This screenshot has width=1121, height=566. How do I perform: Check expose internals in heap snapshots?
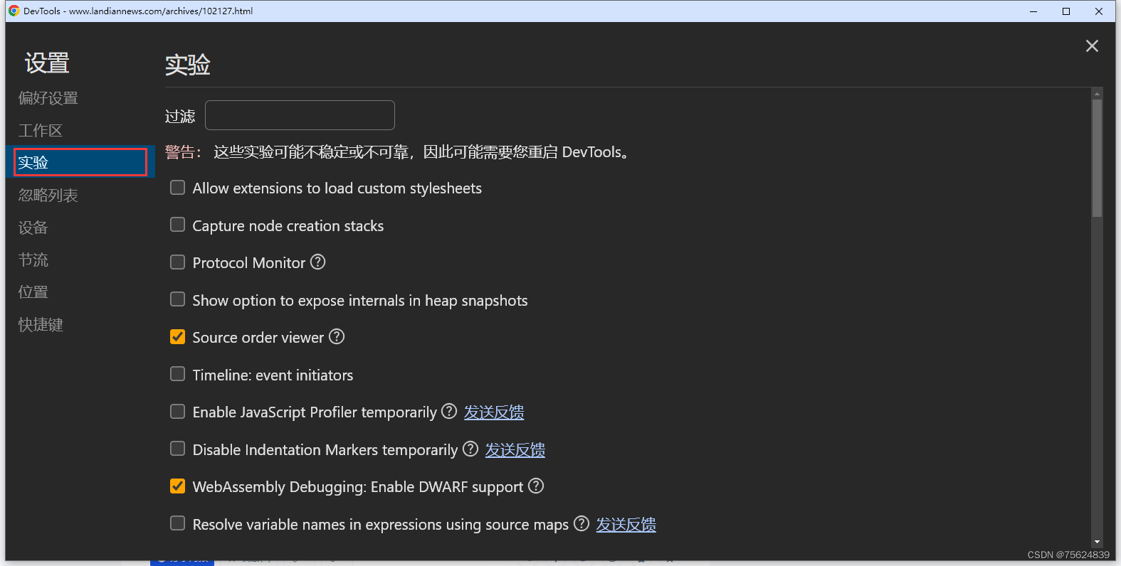178,299
